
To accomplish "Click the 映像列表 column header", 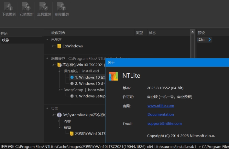I will point(58,33).
